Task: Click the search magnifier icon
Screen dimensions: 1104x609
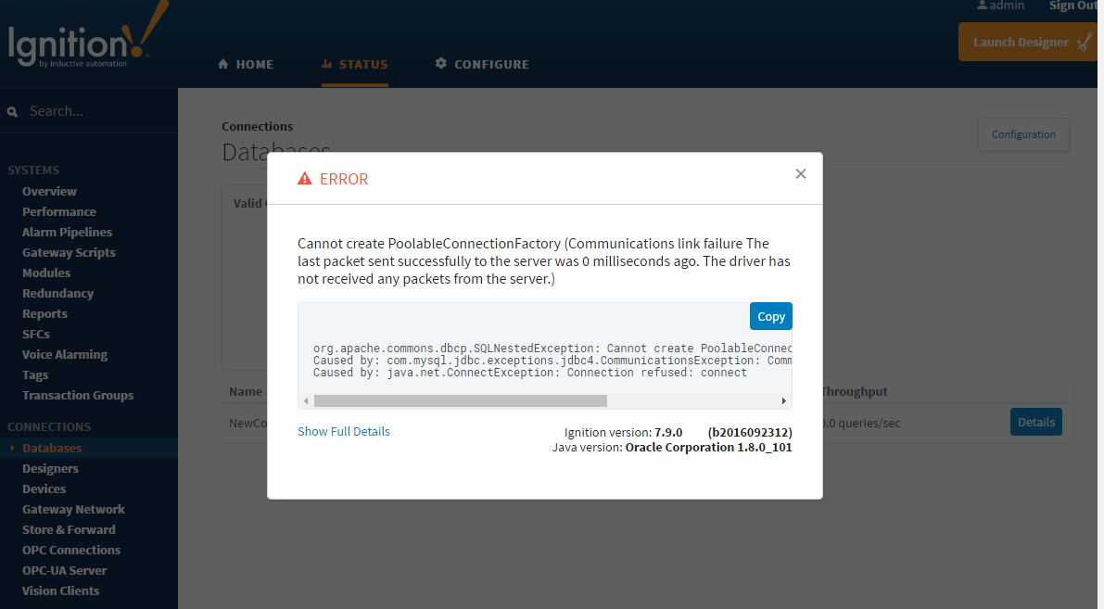Action: [x=13, y=111]
